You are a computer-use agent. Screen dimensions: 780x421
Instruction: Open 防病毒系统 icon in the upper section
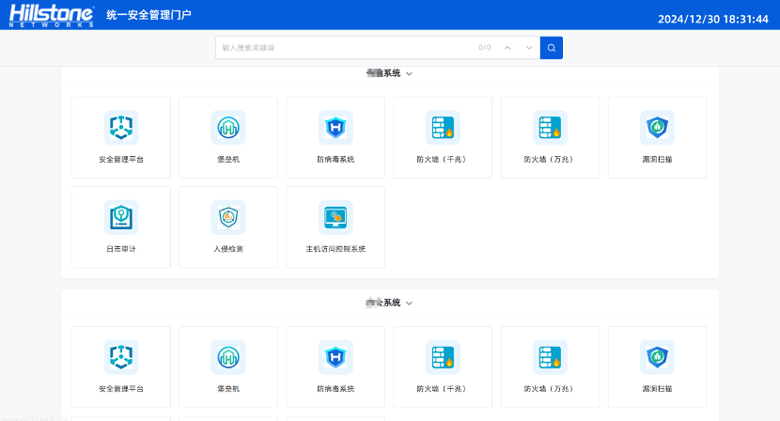(335, 127)
